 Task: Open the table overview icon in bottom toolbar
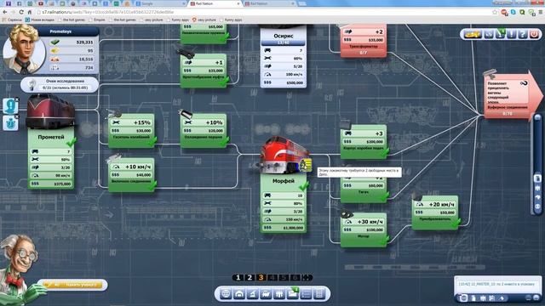coord(319,294)
